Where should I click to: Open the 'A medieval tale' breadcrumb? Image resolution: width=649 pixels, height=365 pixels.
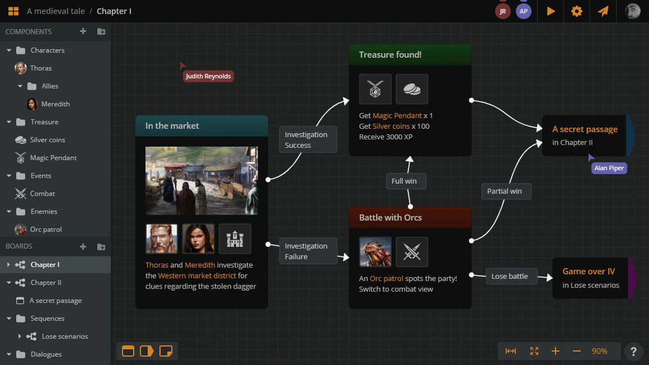click(x=55, y=11)
